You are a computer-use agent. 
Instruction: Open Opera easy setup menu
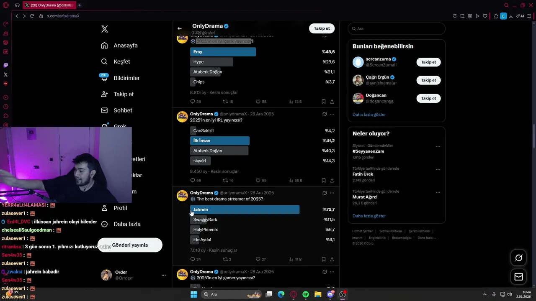(530, 16)
